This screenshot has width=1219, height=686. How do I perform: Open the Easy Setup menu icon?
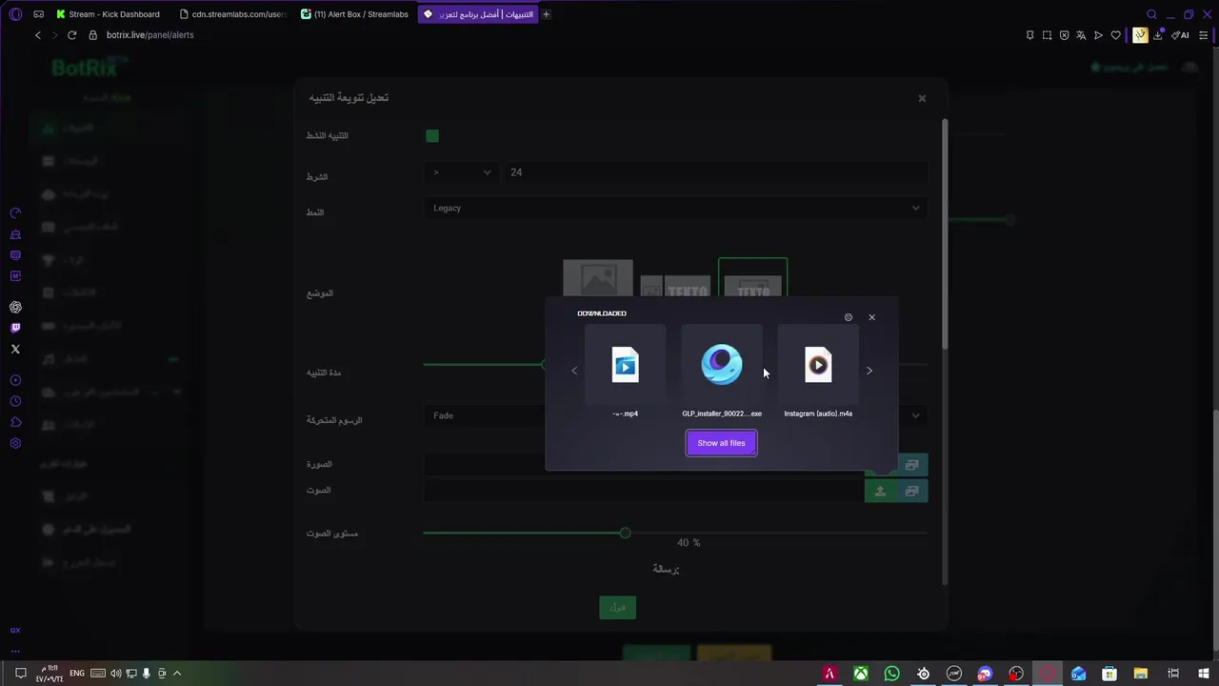(x=1204, y=35)
